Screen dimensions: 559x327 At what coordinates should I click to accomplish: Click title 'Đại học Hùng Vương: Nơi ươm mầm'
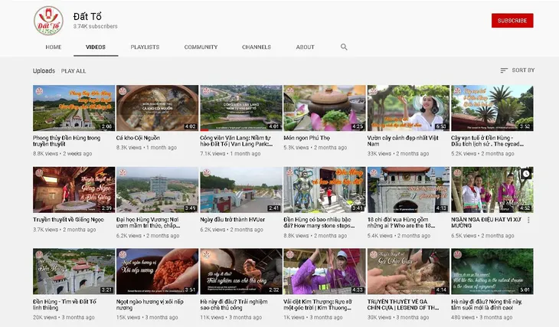pos(148,223)
